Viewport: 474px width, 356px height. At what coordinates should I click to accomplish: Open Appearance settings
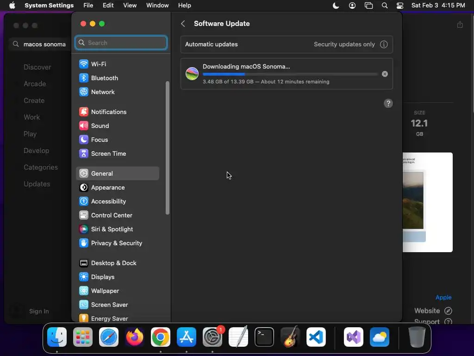(x=117, y=188)
